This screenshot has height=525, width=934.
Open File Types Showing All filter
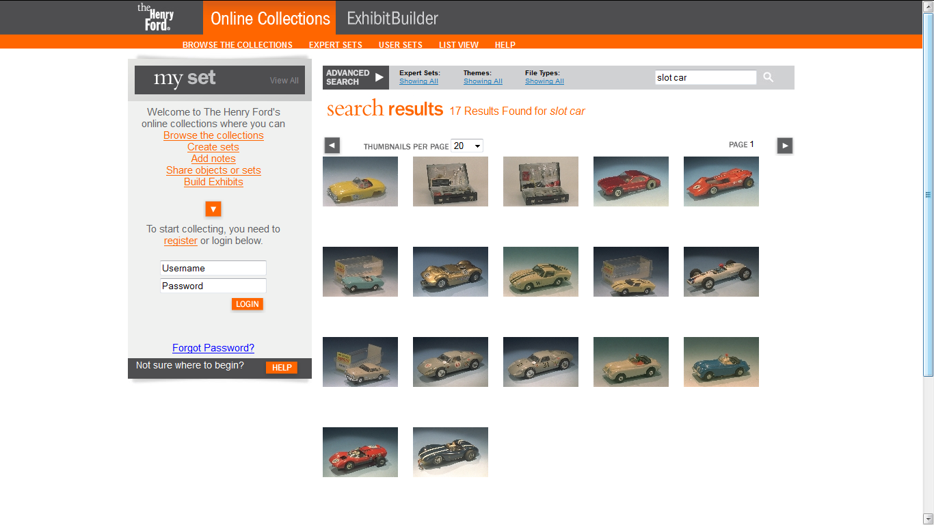click(x=544, y=81)
